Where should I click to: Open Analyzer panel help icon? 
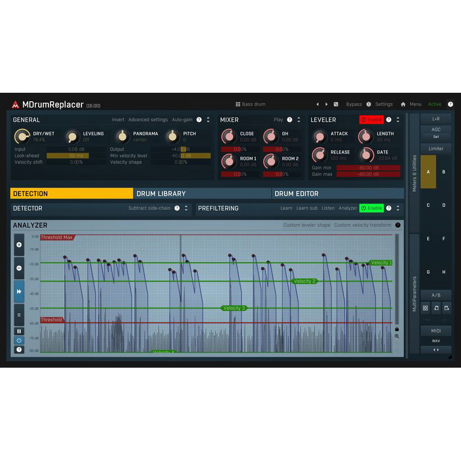(398, 225)
